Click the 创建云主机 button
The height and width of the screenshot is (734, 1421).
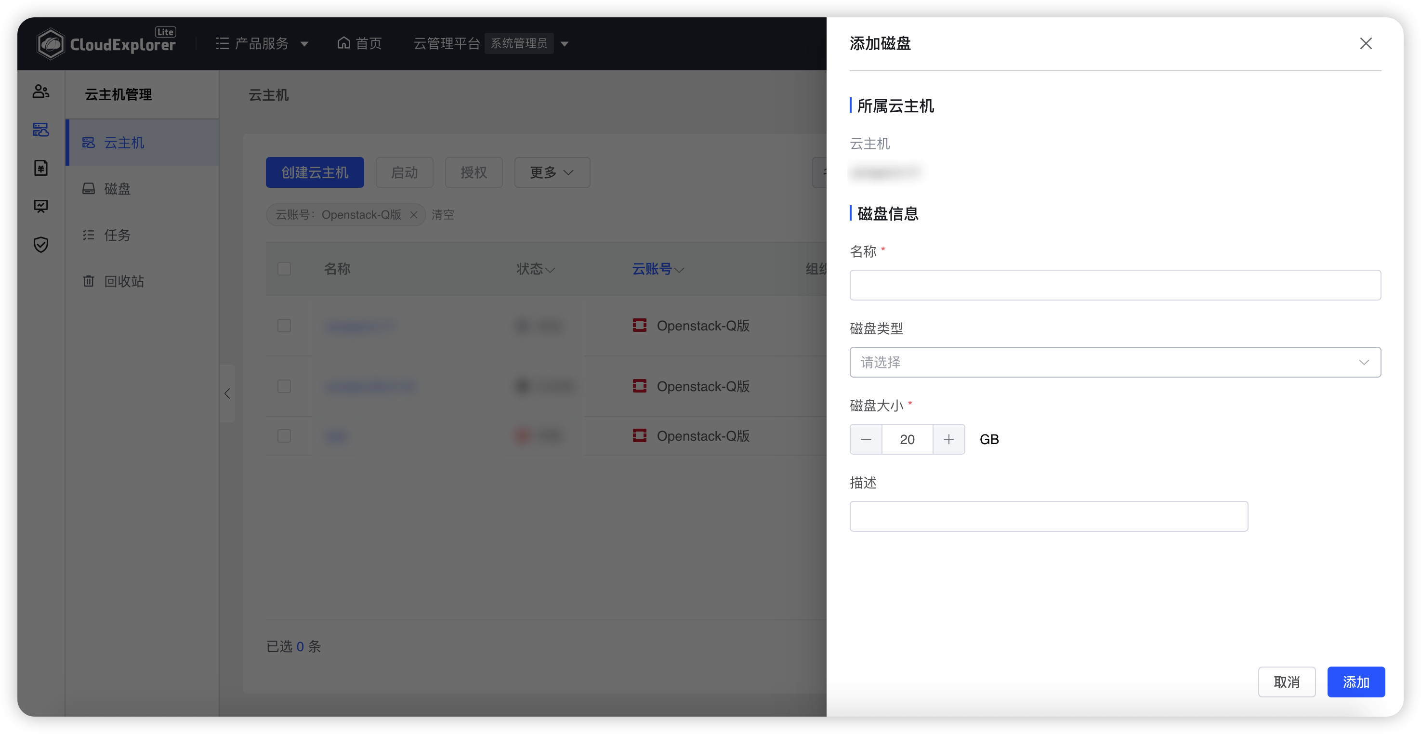tap(315, 172)
